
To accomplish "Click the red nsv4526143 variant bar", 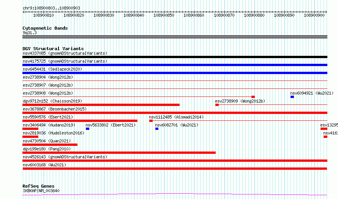I will [x=175, y=161].
